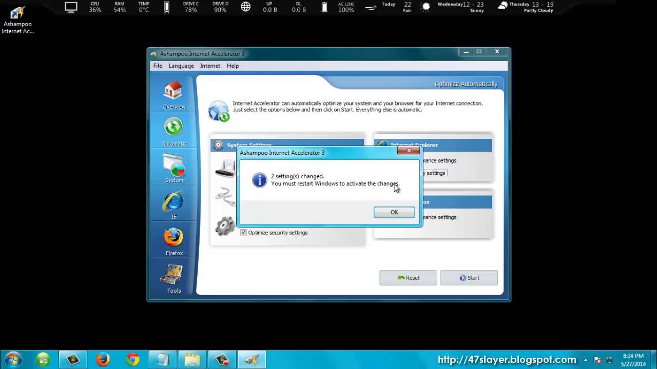Click the CPU 36% widget

95,7
